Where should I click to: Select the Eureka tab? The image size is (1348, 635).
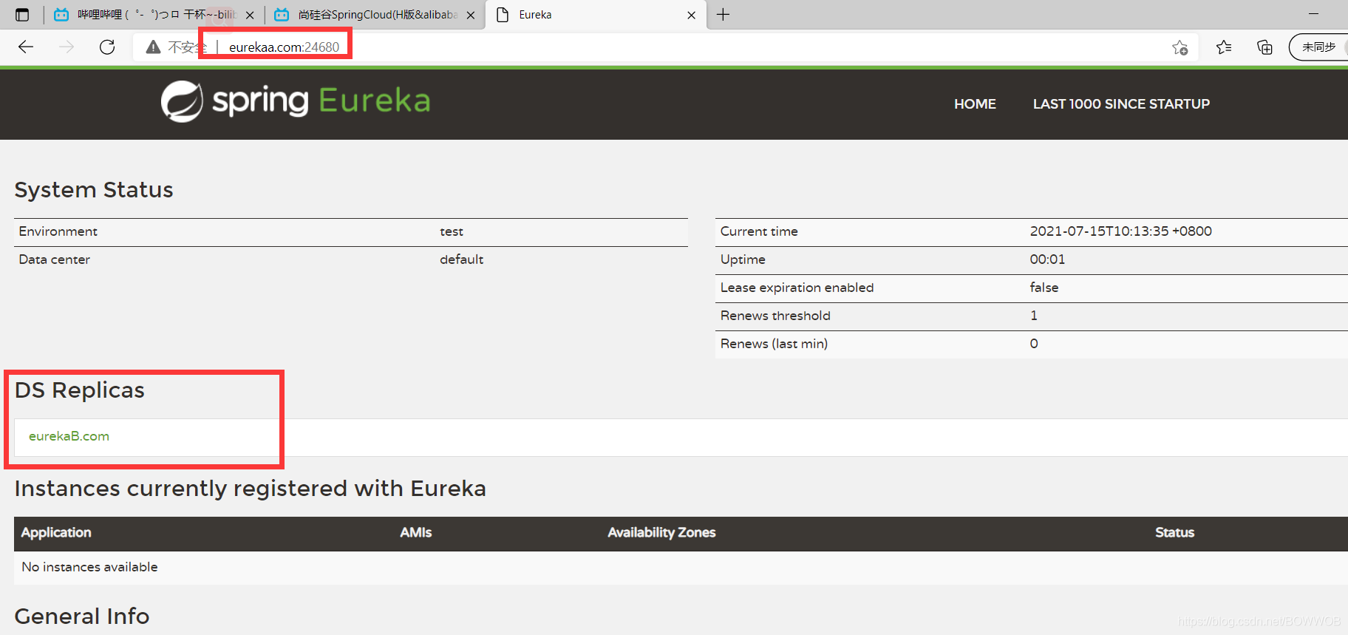[x=596, y=15]
